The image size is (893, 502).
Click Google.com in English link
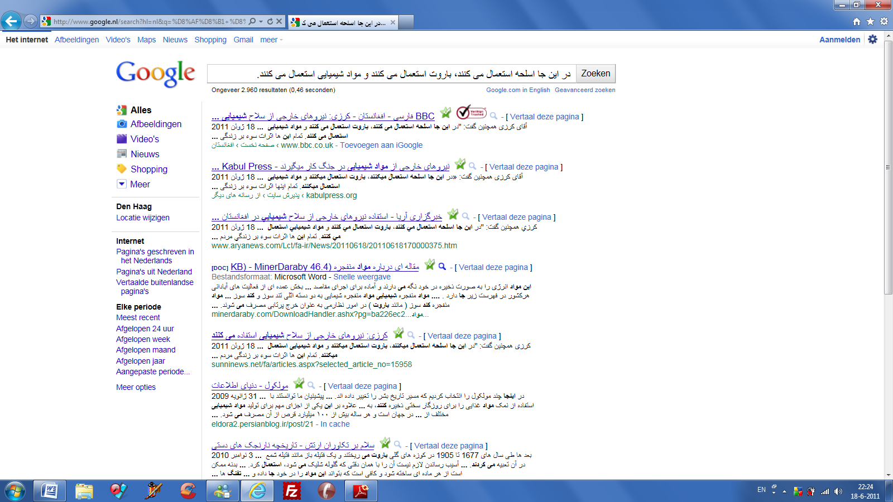(518, 90)
